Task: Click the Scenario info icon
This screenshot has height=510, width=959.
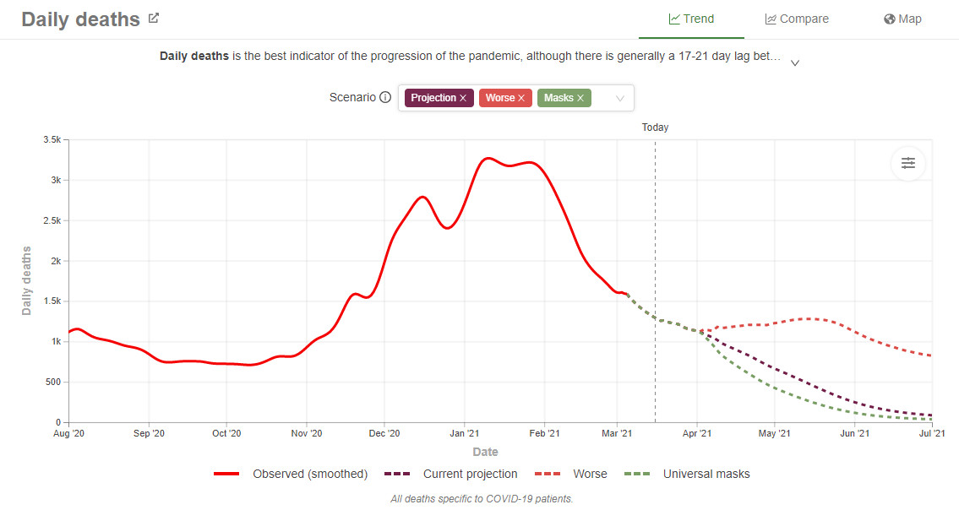Action: pos(385,98)
